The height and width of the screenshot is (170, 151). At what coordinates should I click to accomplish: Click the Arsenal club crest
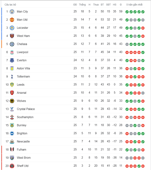click(12, 93)
